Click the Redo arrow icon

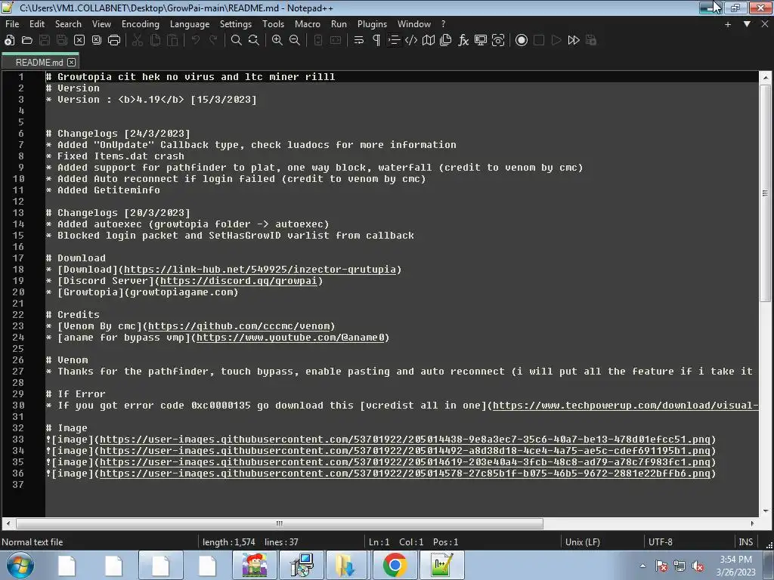[213, 41]
